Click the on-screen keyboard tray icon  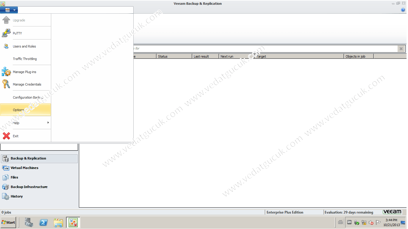coord(341,222)
